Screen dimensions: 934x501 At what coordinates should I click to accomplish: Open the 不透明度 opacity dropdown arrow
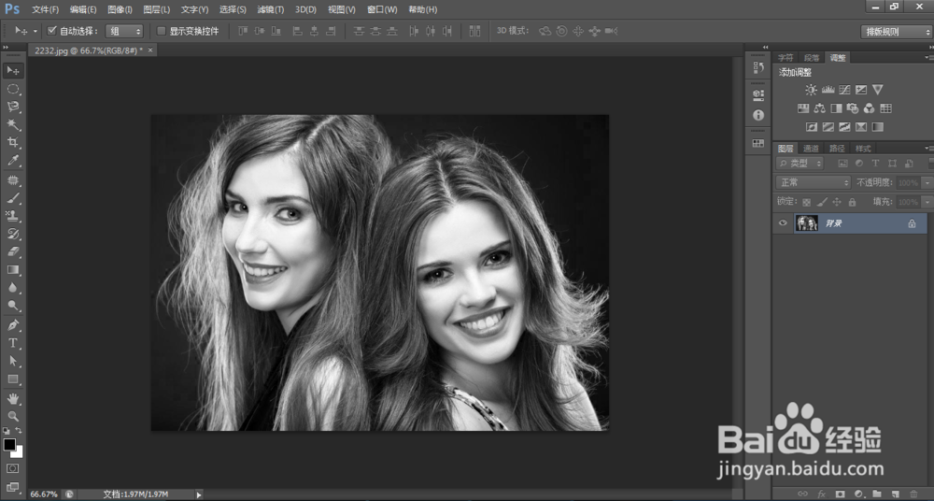tap(927, 182)
